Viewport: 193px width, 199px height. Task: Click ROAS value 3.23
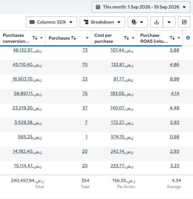point(175,166)
